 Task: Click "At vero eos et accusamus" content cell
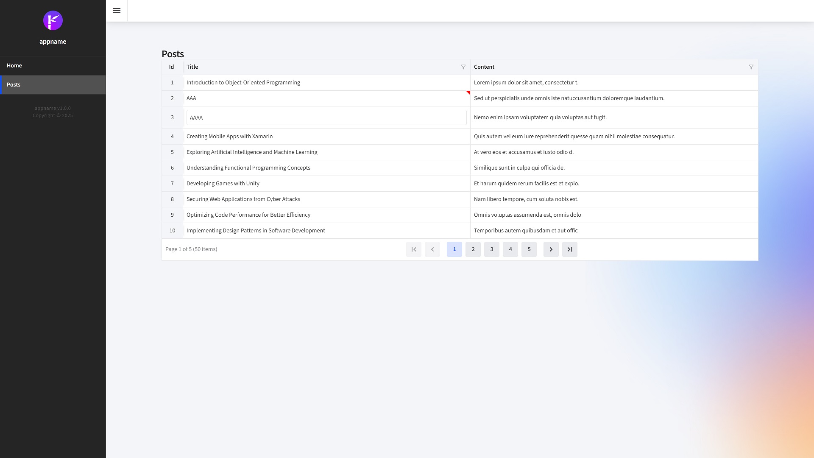614,152
